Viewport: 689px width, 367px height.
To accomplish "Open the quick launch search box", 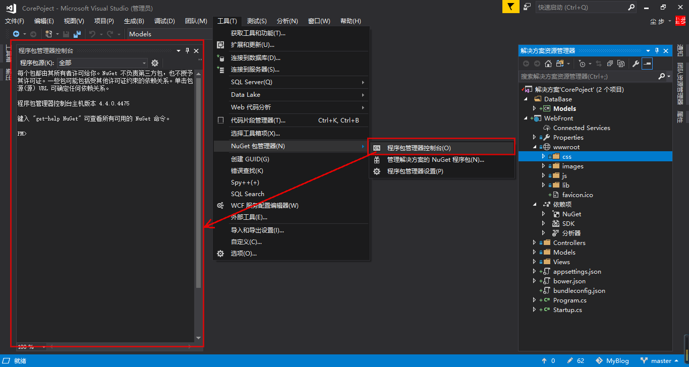I will click(586, 7).
